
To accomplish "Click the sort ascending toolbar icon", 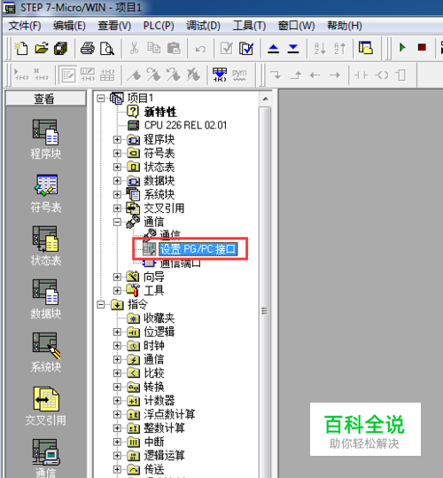I will [320, 48].
